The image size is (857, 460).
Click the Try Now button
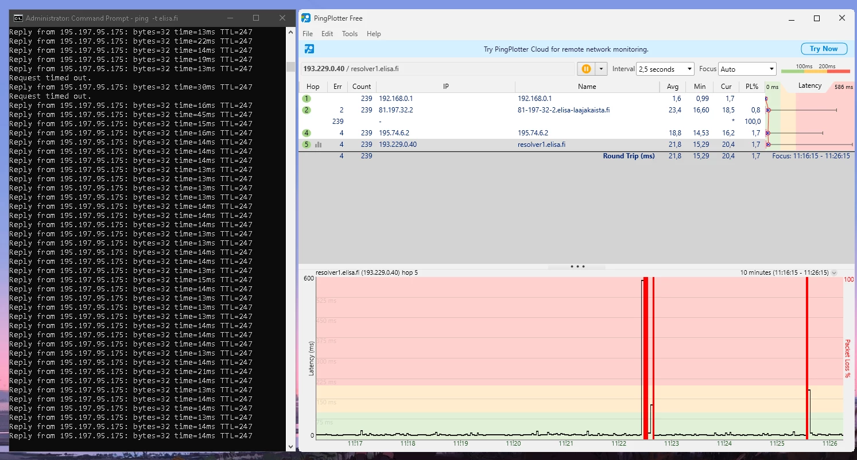tap(824, 49)
